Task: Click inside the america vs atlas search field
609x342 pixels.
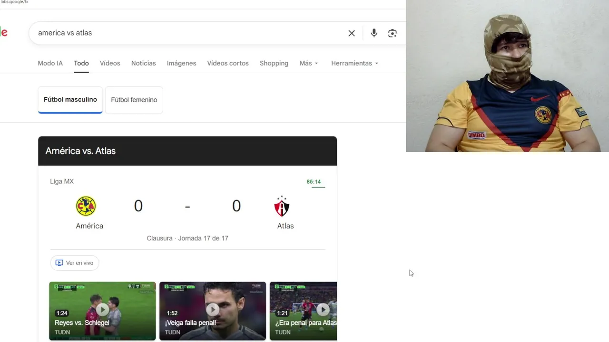Action: click(190, 33)
